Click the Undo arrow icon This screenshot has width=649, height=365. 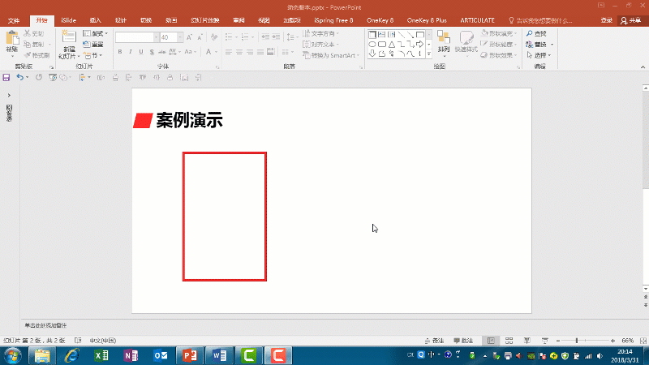tap(19, 77)
